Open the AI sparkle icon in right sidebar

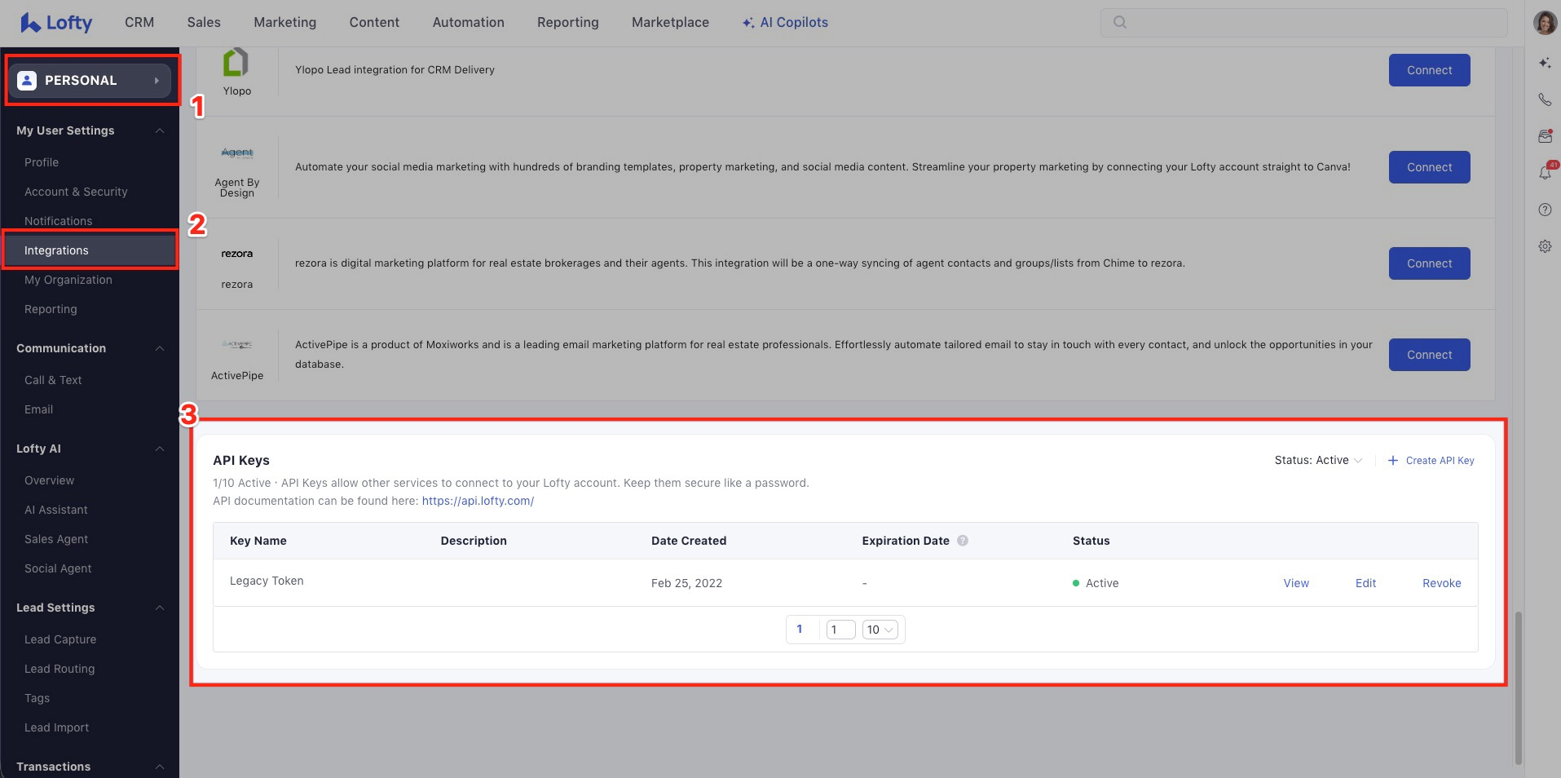pyautogui.click(x=1544, y=63)
